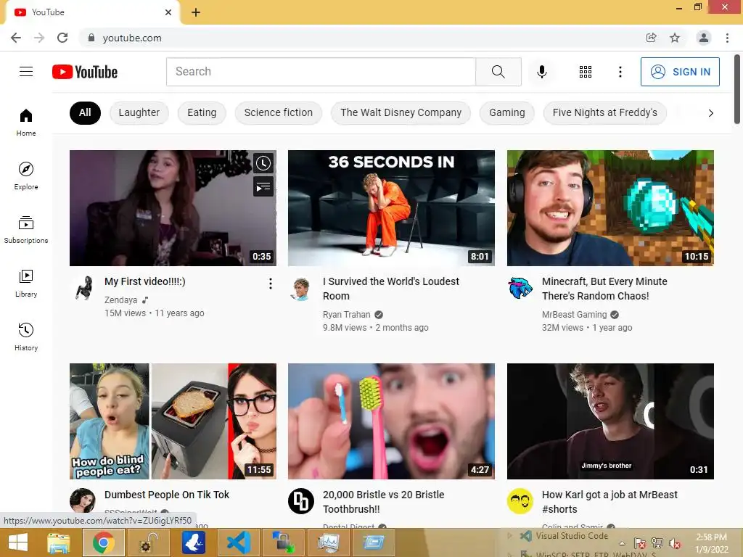Click into the Search field
This screenshot has height=557, width=743.
click(321, 72)
